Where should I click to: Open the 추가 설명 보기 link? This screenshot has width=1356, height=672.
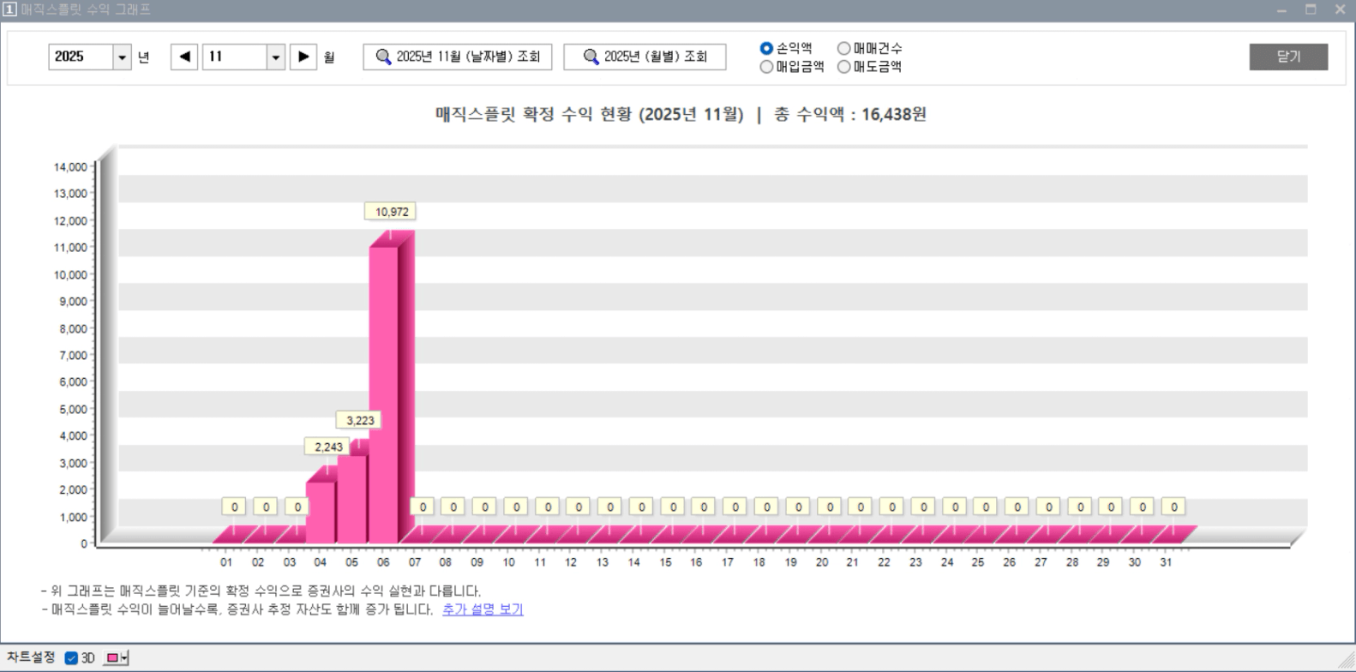click(483, 609)
